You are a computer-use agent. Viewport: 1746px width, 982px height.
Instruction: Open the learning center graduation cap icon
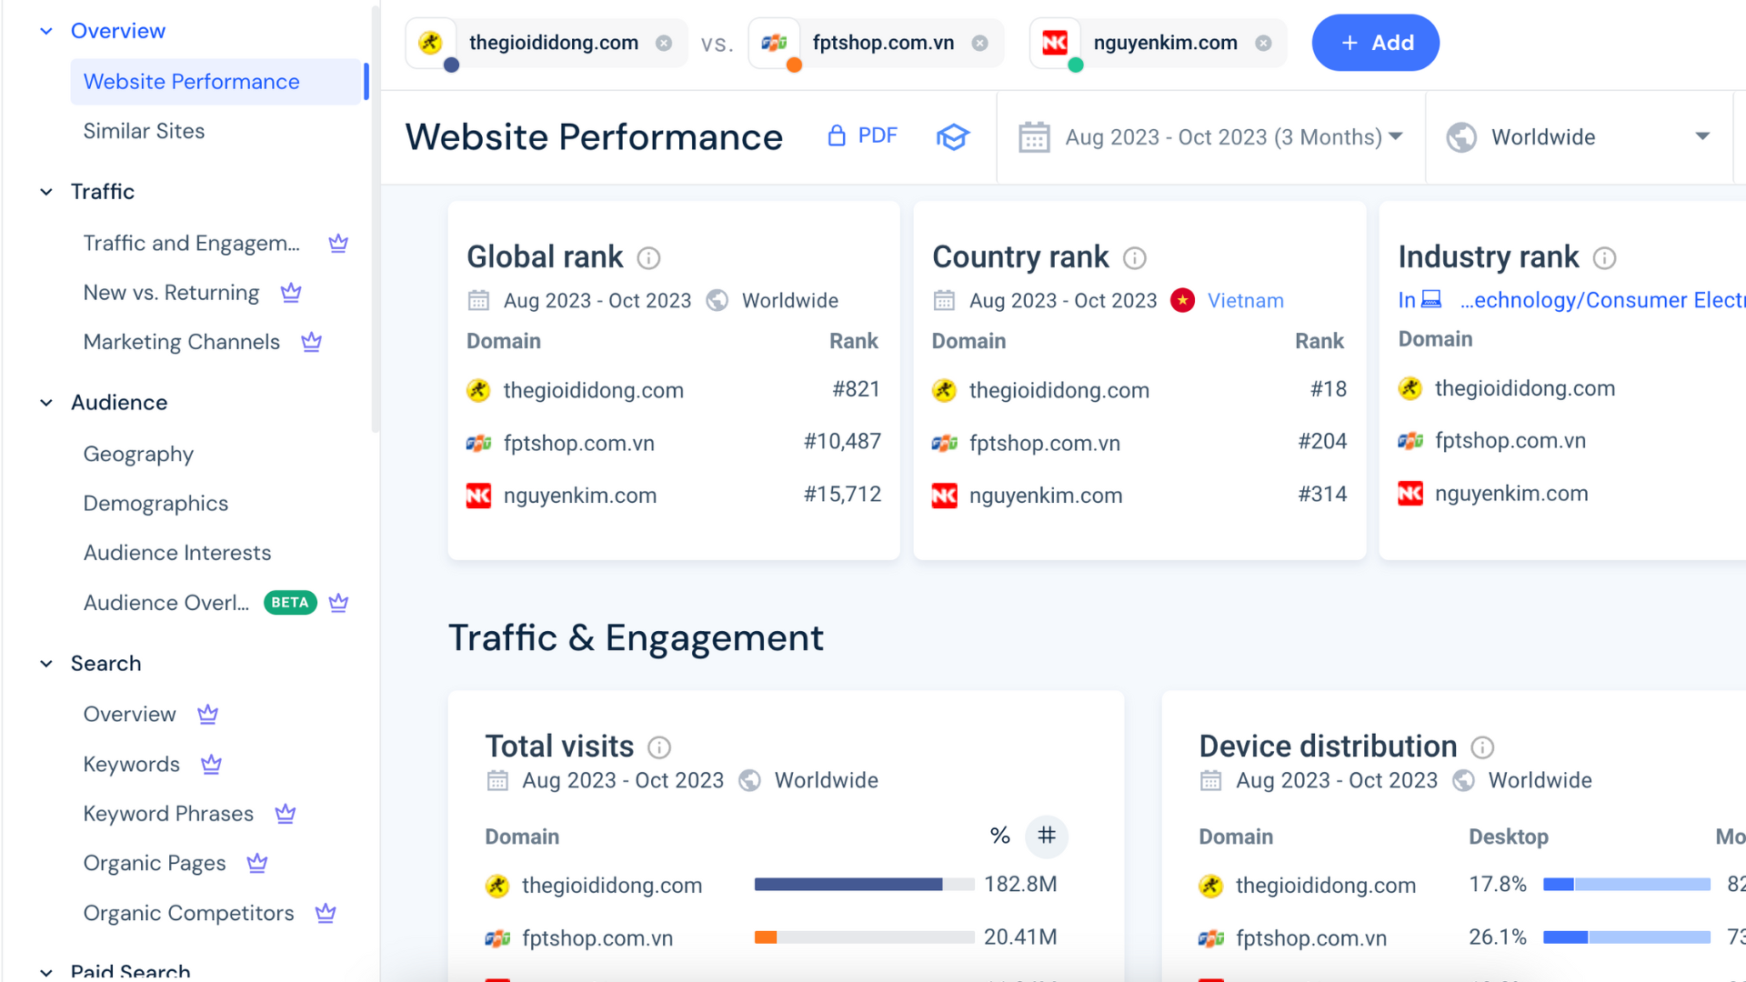click(952, 137)
